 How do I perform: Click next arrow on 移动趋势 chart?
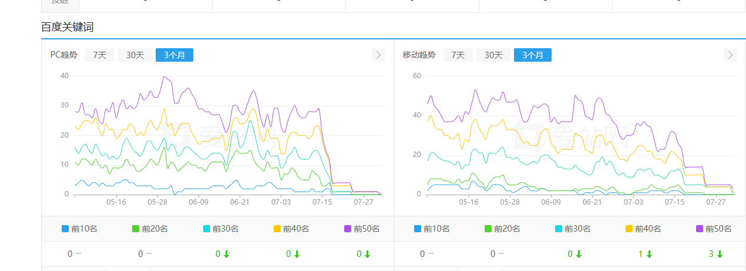click(x=730, y=55)
